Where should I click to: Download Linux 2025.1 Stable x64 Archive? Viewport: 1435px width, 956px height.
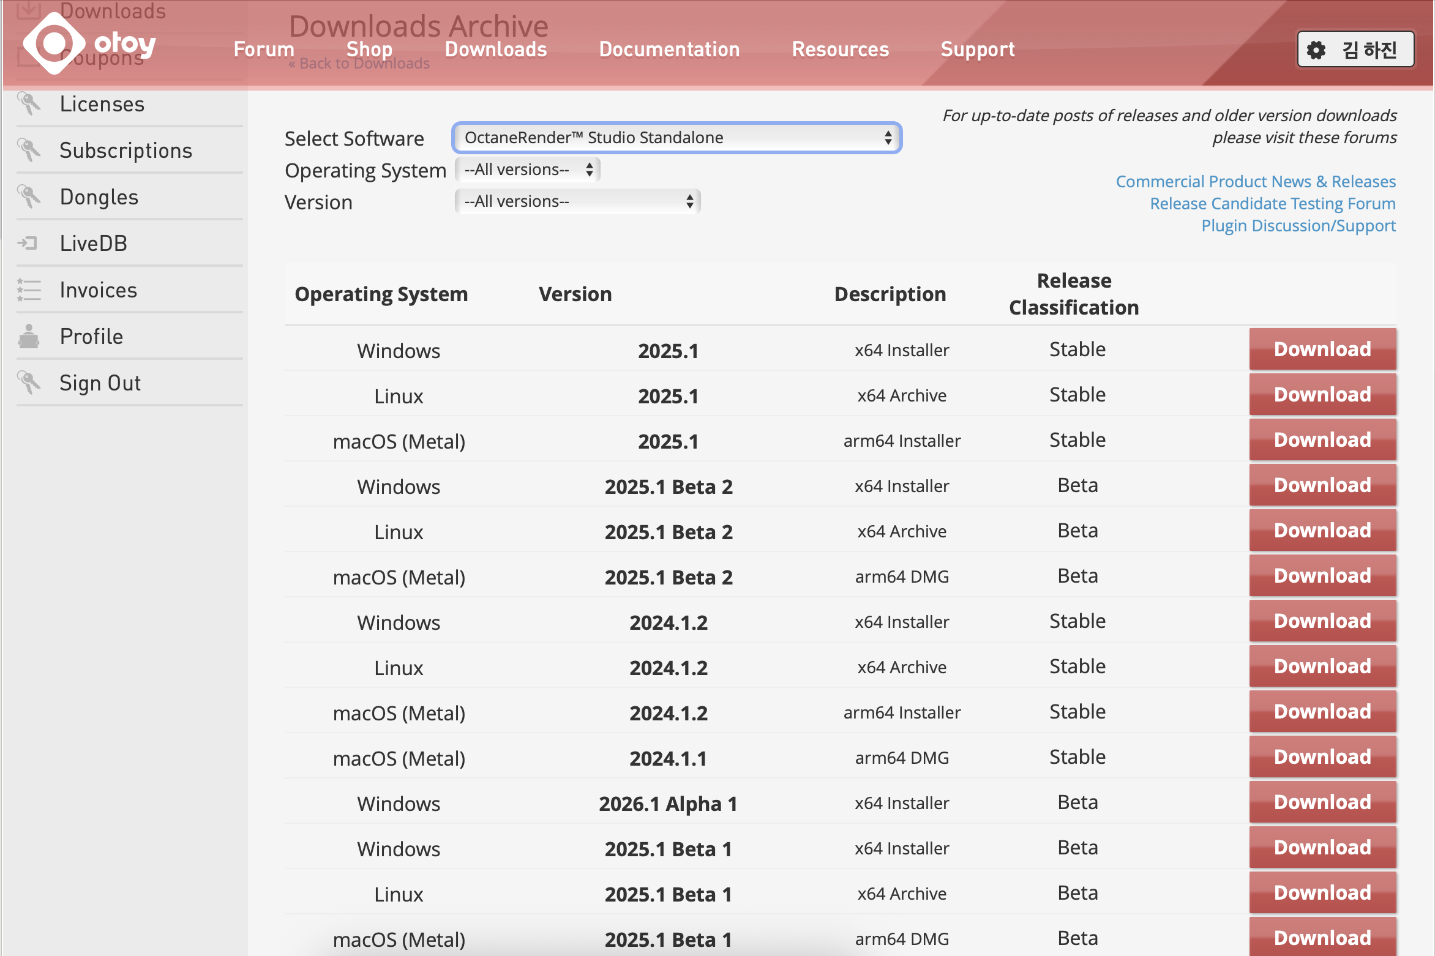[x=1322, y=395]
